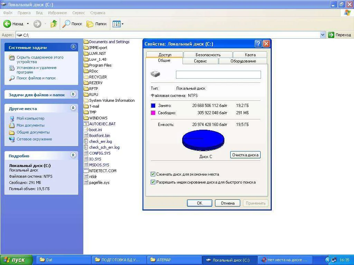Click the disk label text field
Screen dimensions: 354x265
point(218,75)
